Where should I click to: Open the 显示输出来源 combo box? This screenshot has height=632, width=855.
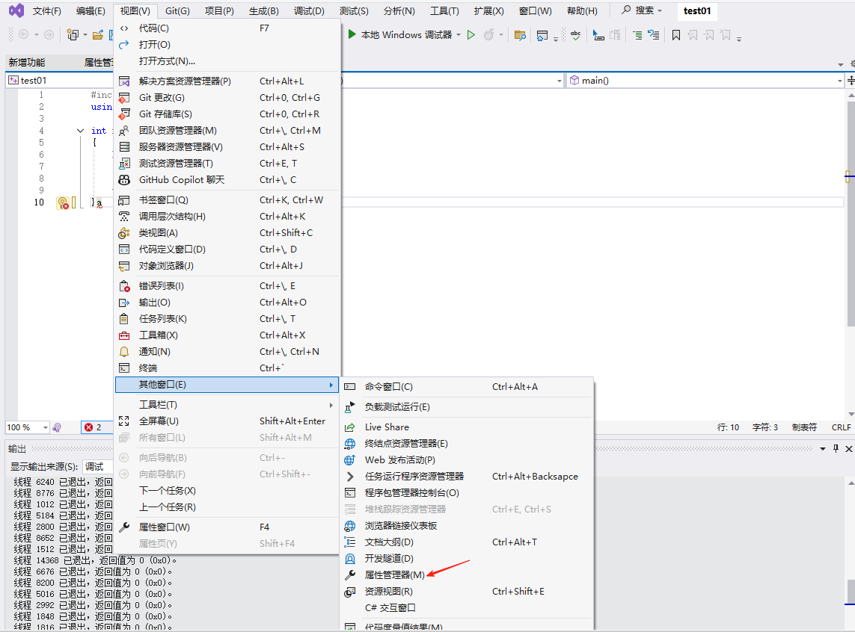coord(97,466)
